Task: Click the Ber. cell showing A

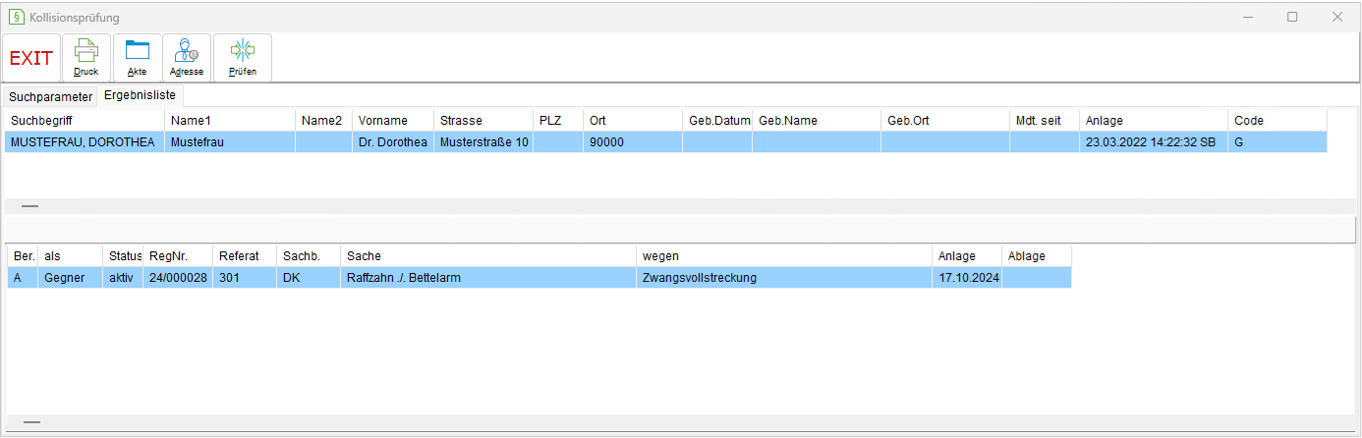Action: coord(23,278)
